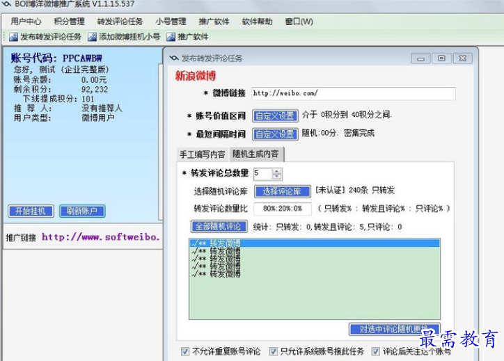This screenshot has width=504, height=361.
Task: Open the 小号管理 menu
Action: tap(171, 22)
